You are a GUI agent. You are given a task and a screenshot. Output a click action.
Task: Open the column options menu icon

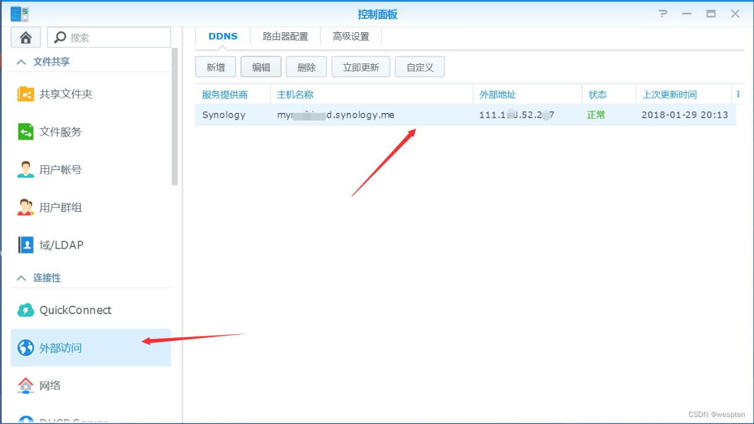point(738,94)
